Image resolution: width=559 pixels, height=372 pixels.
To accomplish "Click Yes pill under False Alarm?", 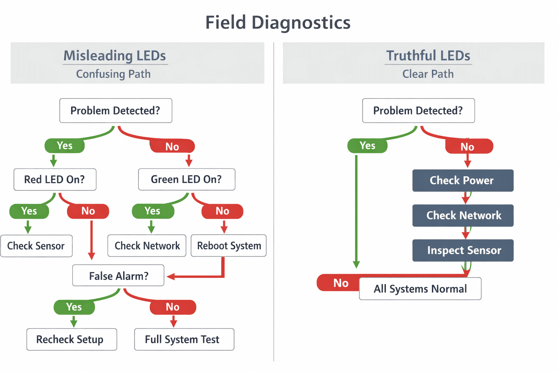I will [74, 307].
